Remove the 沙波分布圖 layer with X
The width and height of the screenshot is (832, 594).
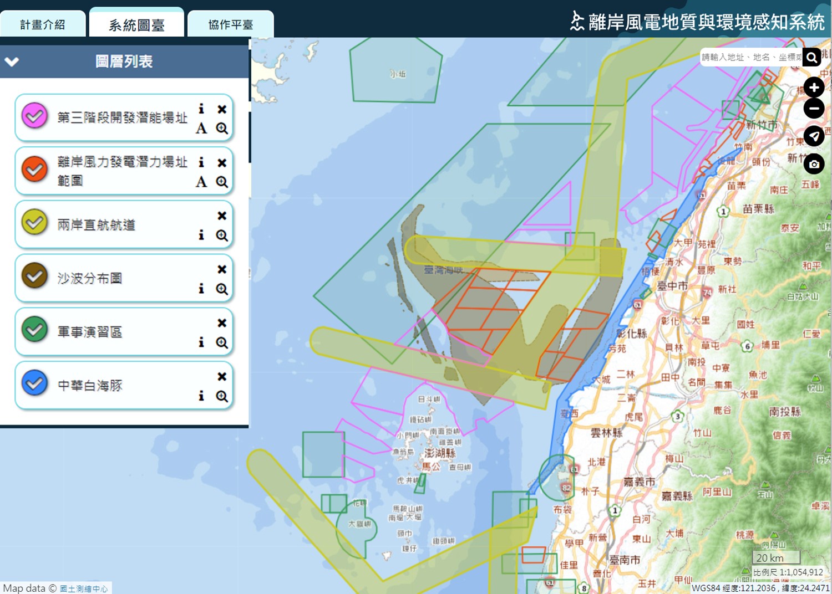(x=222, y=269)
